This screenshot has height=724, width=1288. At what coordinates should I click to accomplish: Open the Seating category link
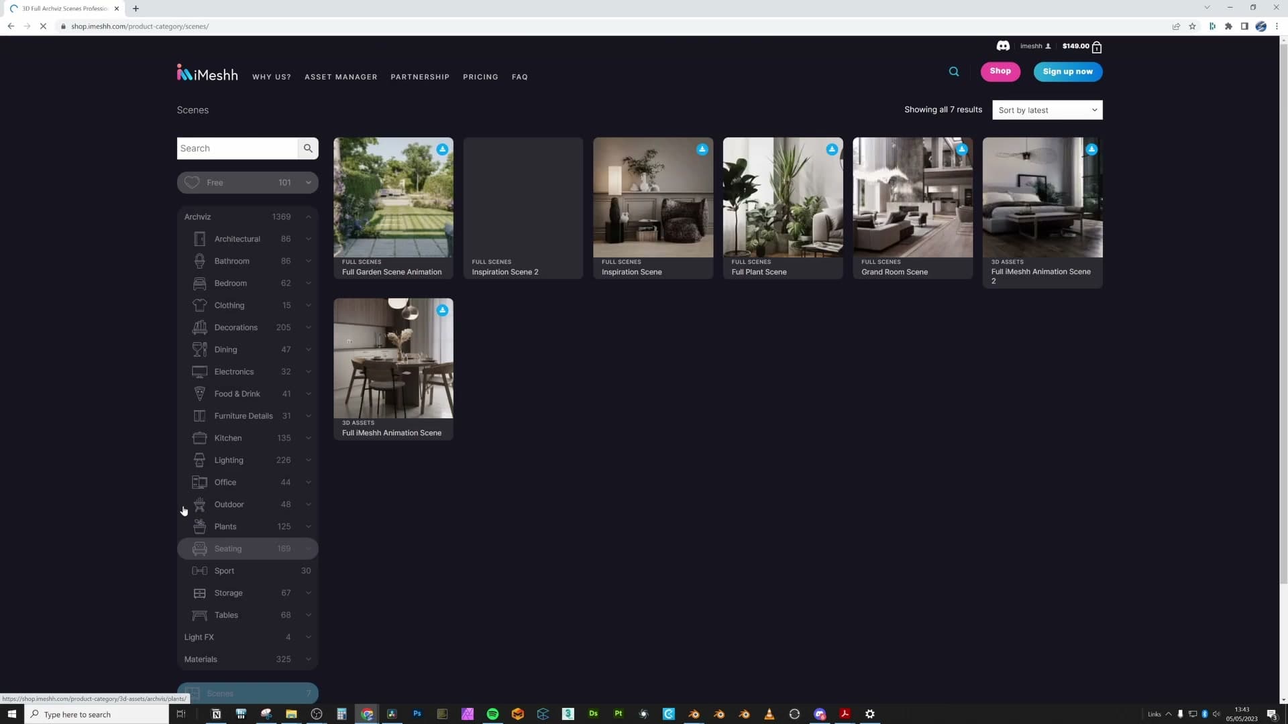click(x=248, y=548)
